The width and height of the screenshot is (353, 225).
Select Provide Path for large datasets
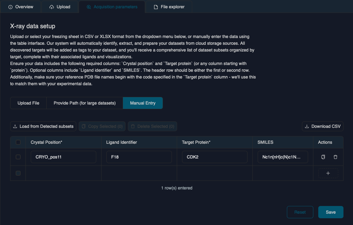click(85, 103)
